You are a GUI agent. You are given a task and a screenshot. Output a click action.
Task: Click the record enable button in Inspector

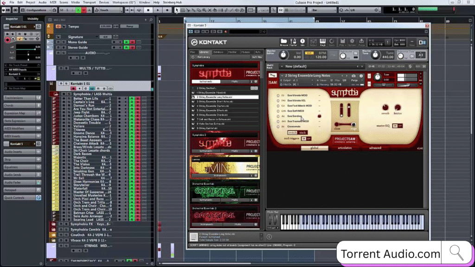pyautogui.click(x=7, y=40)
